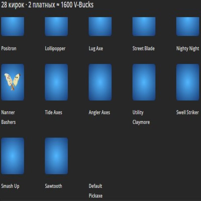Click the Sawtooth name link

(53, 186)
